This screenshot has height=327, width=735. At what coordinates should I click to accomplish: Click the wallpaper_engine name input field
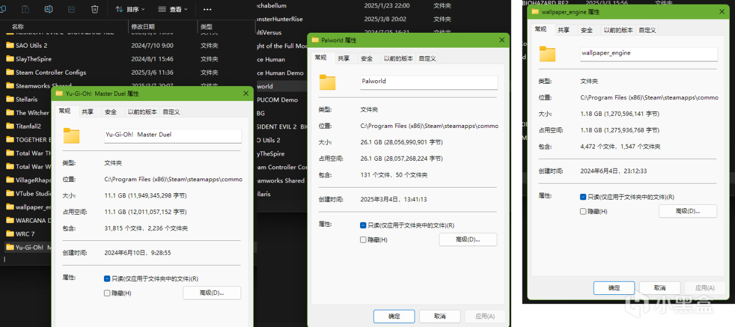(x=649, y=53)
